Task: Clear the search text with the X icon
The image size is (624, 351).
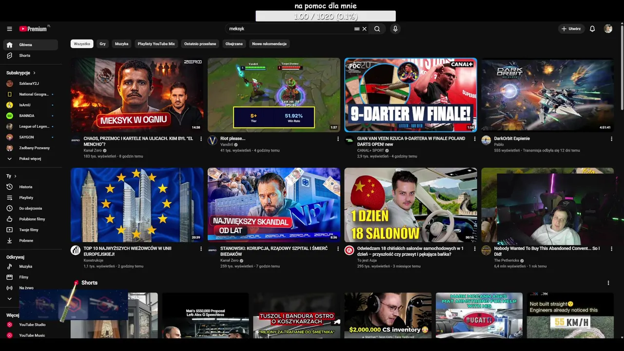Action: pyautogui.click(x=364, y=29)
